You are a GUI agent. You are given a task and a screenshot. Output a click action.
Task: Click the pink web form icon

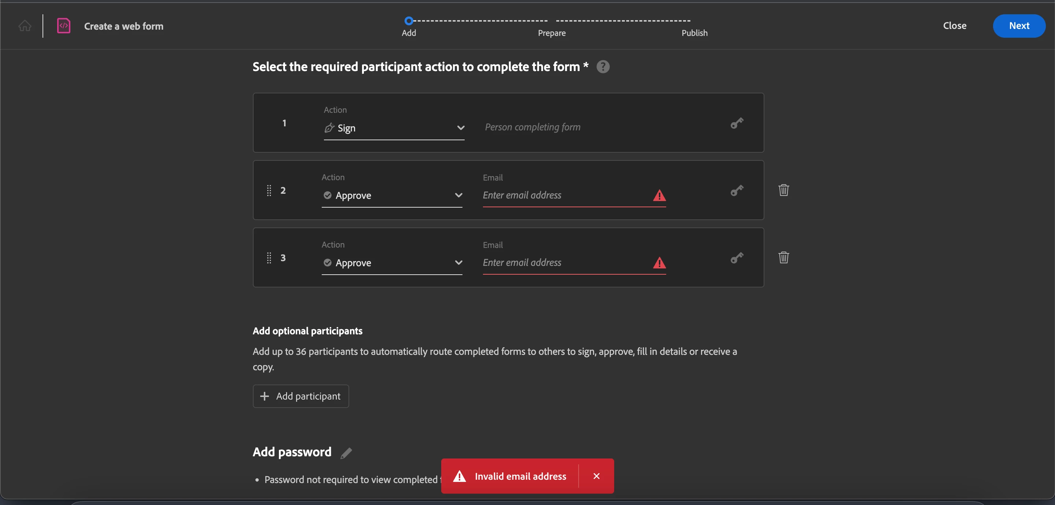63,26
